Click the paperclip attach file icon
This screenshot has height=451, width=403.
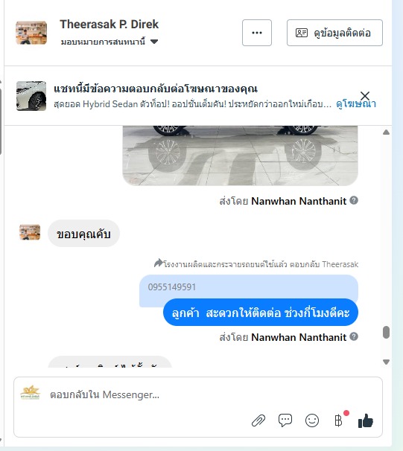(258, 420)
